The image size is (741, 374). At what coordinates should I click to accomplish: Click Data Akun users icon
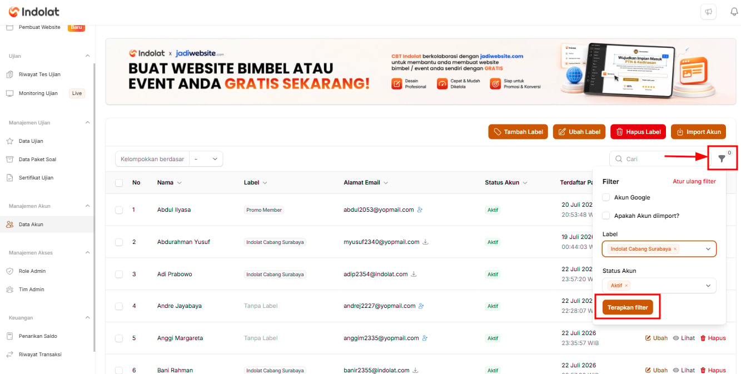pos(9,225)
